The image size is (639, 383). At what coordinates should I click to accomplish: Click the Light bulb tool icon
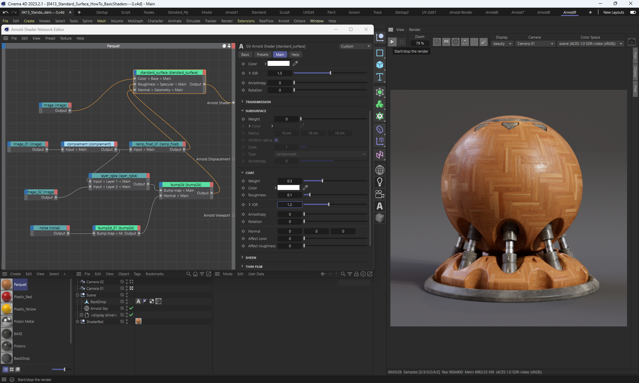pos(380,182)
